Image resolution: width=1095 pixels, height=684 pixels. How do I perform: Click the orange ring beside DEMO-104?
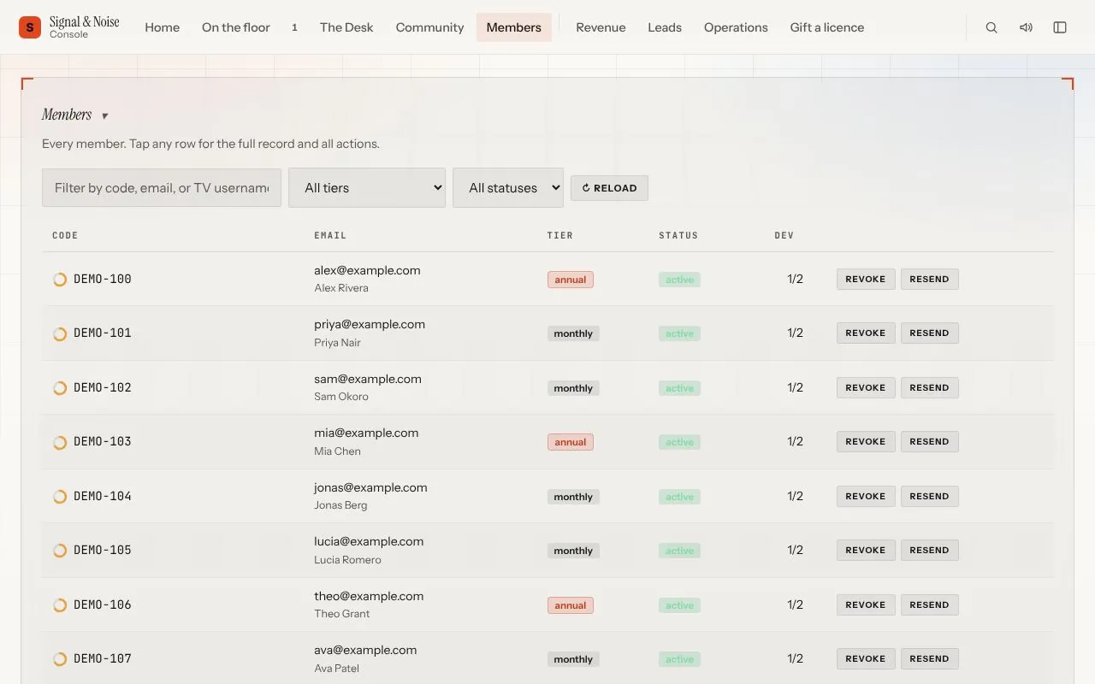click(x=60, y=497)
